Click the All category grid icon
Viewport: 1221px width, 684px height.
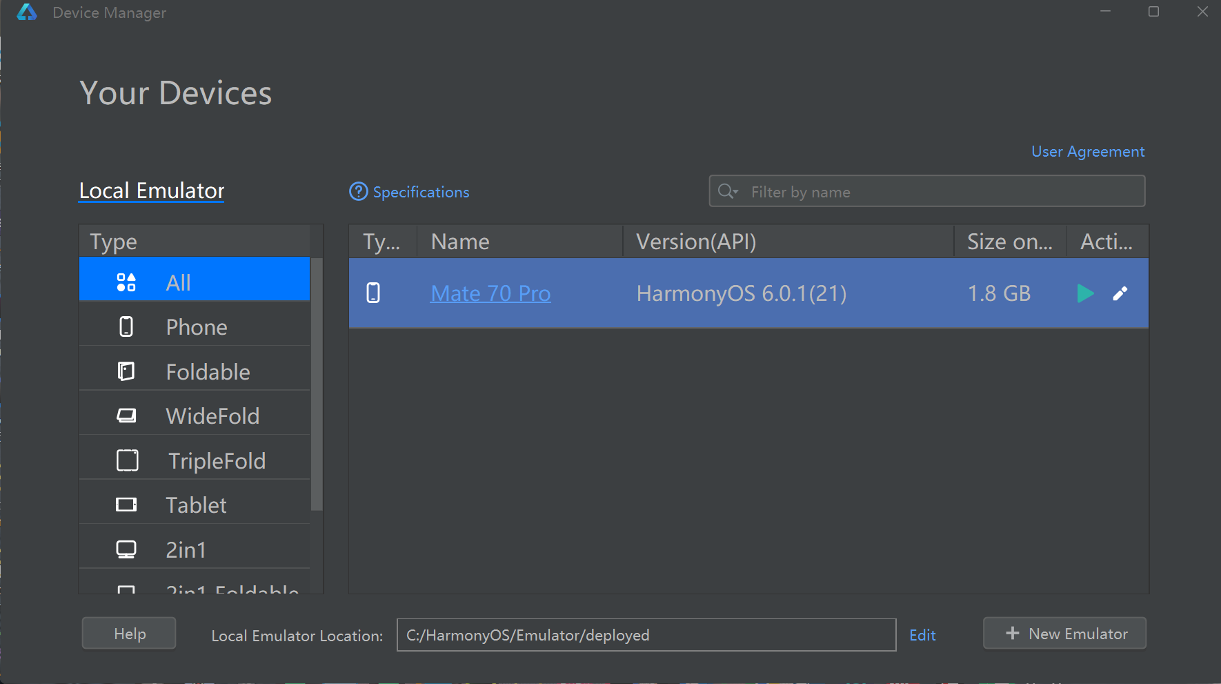pos(126,282)
